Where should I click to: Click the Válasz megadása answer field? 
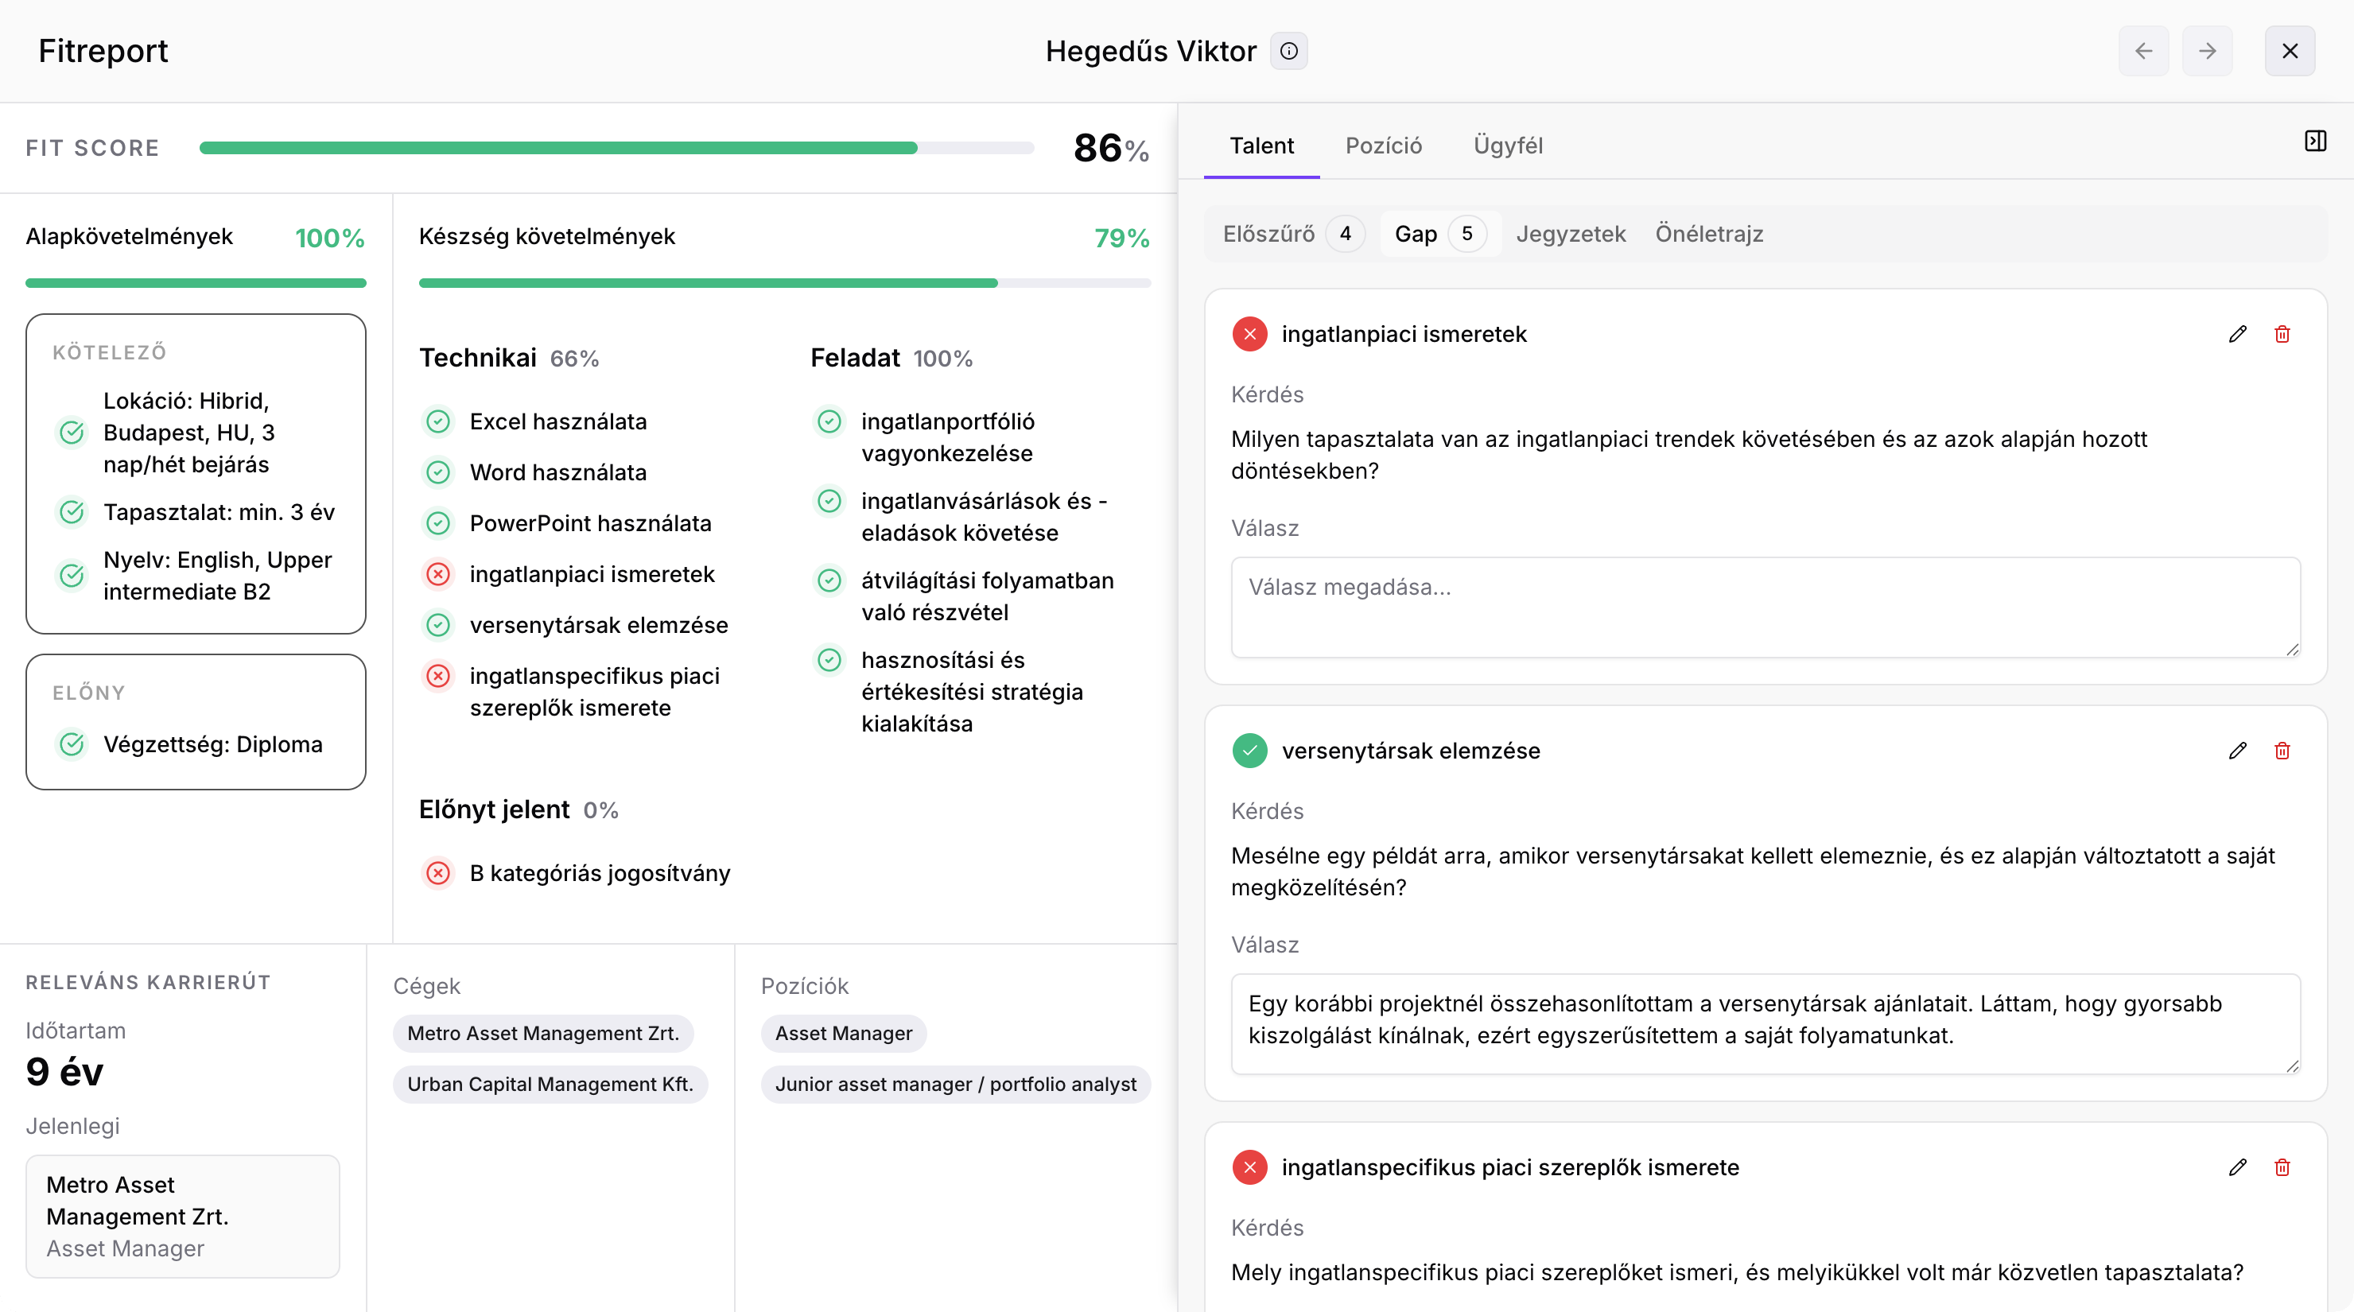(1765, 607)
